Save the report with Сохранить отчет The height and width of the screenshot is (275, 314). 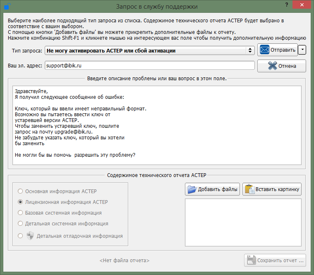pyautogui.click(x=275, y=260)
